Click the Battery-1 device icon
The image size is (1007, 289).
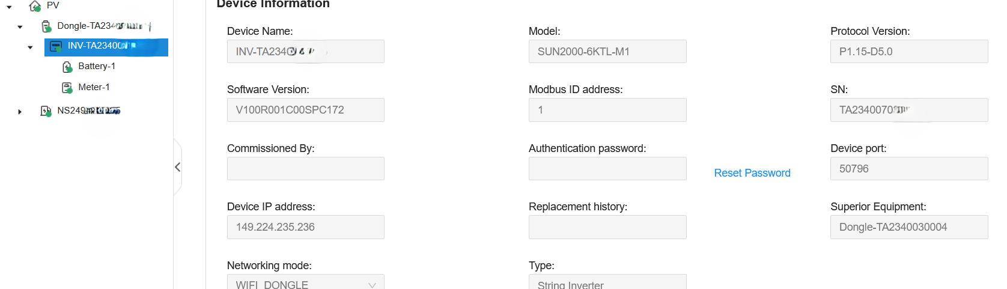tap(67, 67)
